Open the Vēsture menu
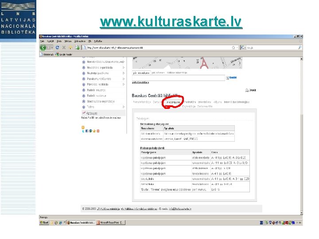Screen dimensions: 319x239 [x=68, y=41]
